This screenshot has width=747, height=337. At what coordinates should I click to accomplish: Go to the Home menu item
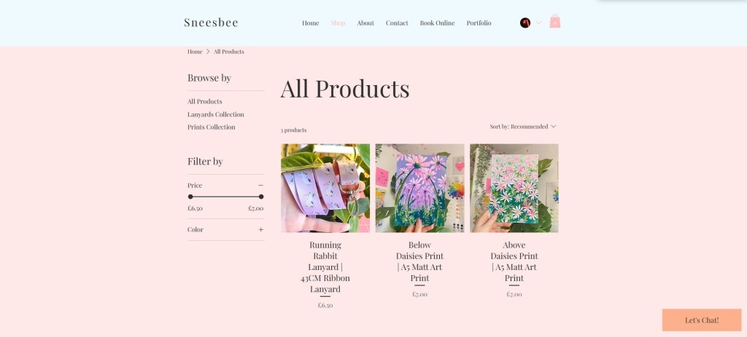310,23
